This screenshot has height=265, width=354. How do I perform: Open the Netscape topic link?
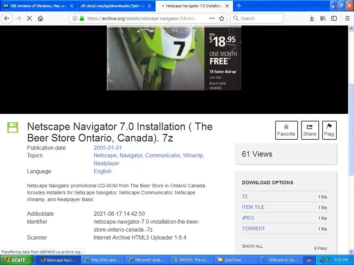(105, 156)
